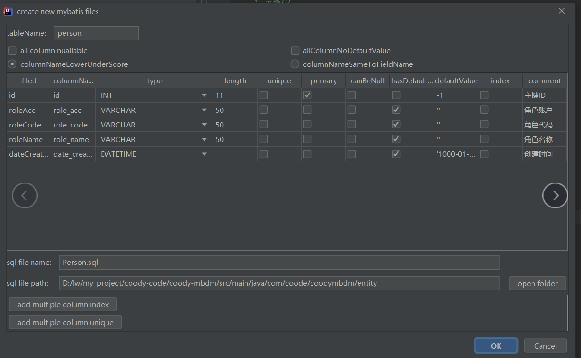This screenshot has width=581, height=358.
Task: Click the right navigation arrow icon
Action: point(555,195)
